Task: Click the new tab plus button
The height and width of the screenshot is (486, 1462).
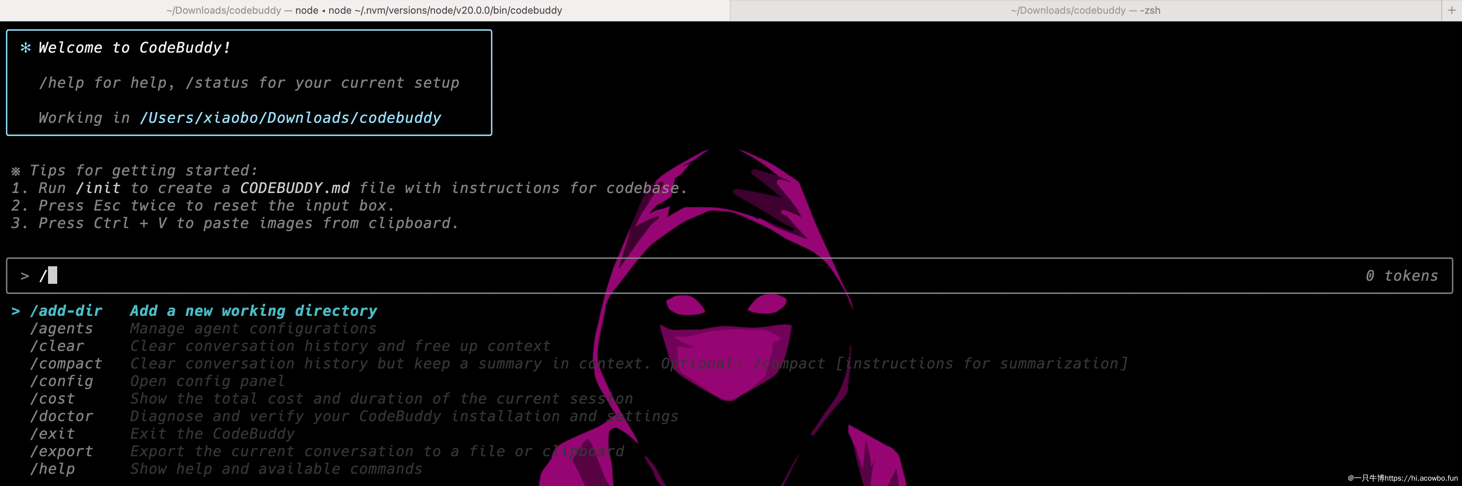Action: tap(1451, 10)
